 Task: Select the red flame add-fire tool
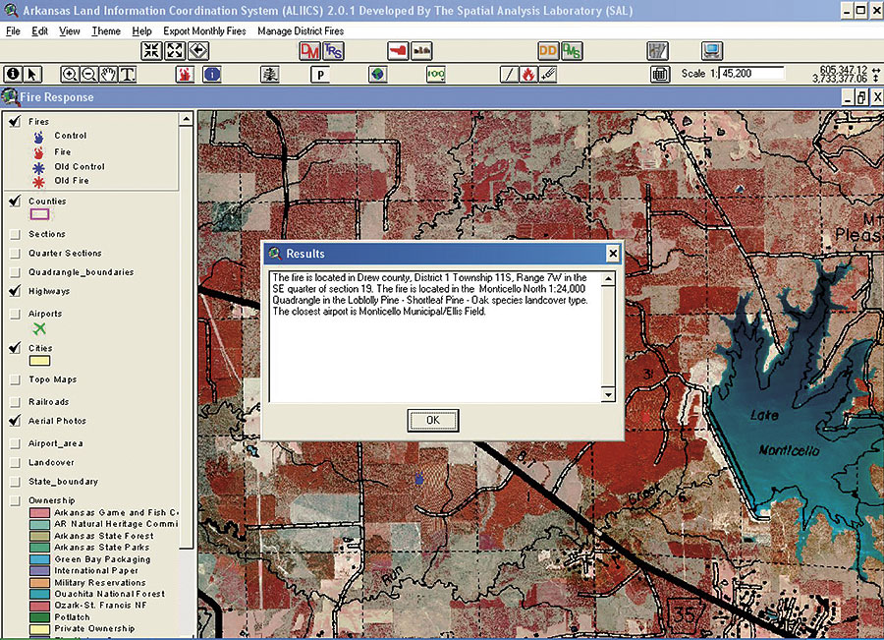[528, 74]
